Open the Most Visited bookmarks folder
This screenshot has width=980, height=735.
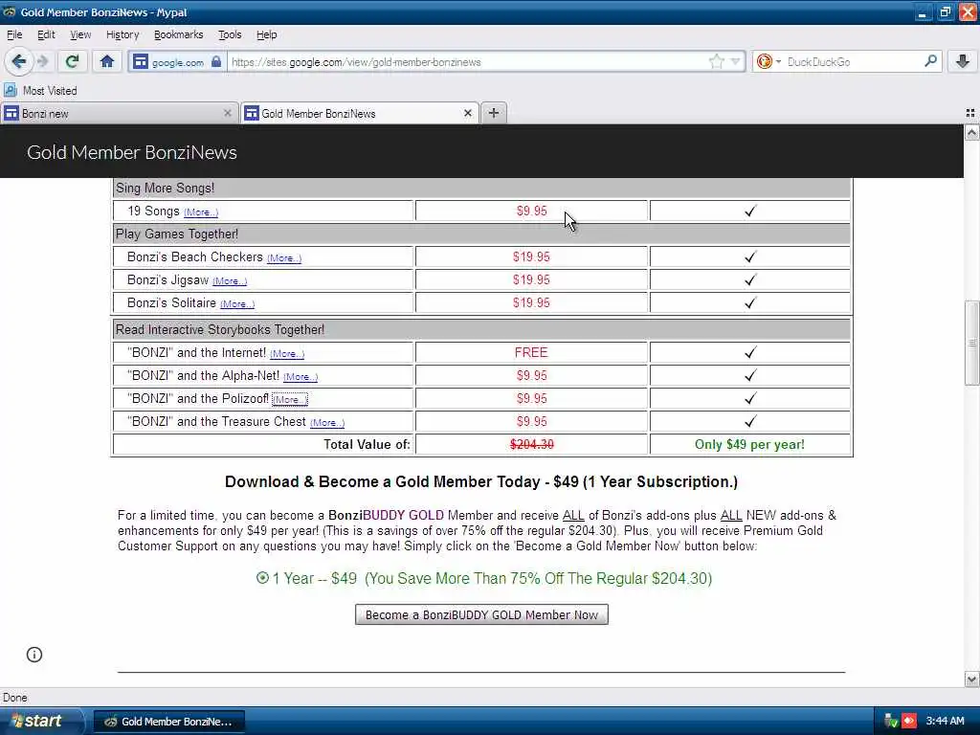click(40, 91)
